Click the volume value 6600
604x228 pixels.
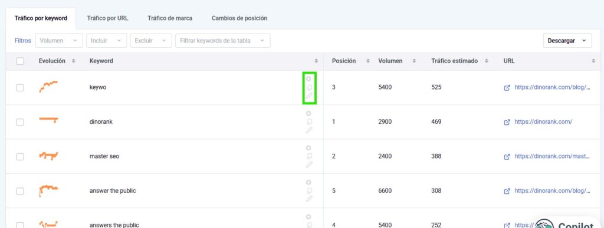(x=385, y=191)
